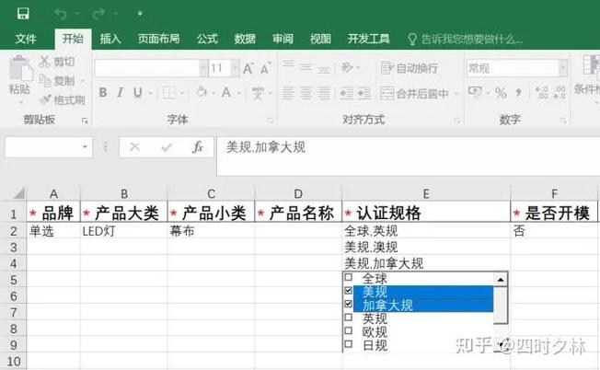Click the increase font size icon

pos(248,68)
